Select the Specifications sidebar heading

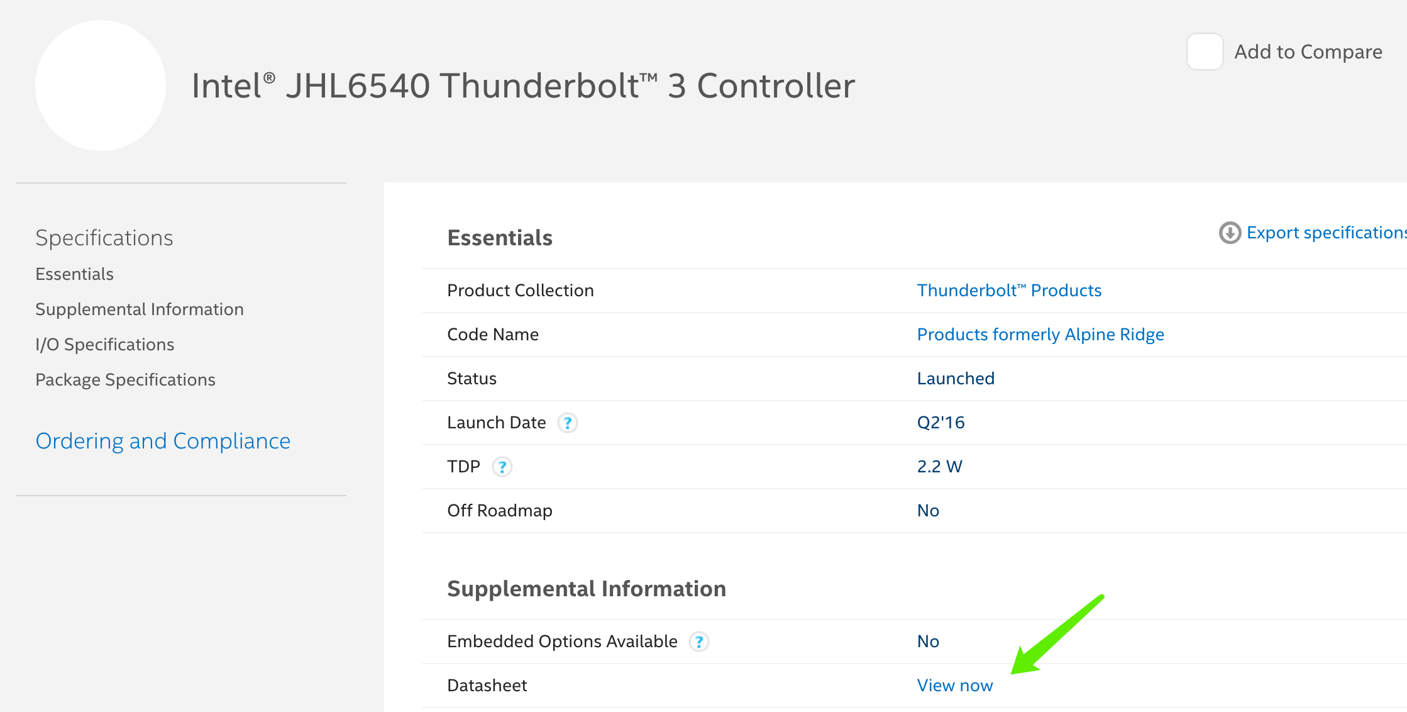tap(104, 238)
